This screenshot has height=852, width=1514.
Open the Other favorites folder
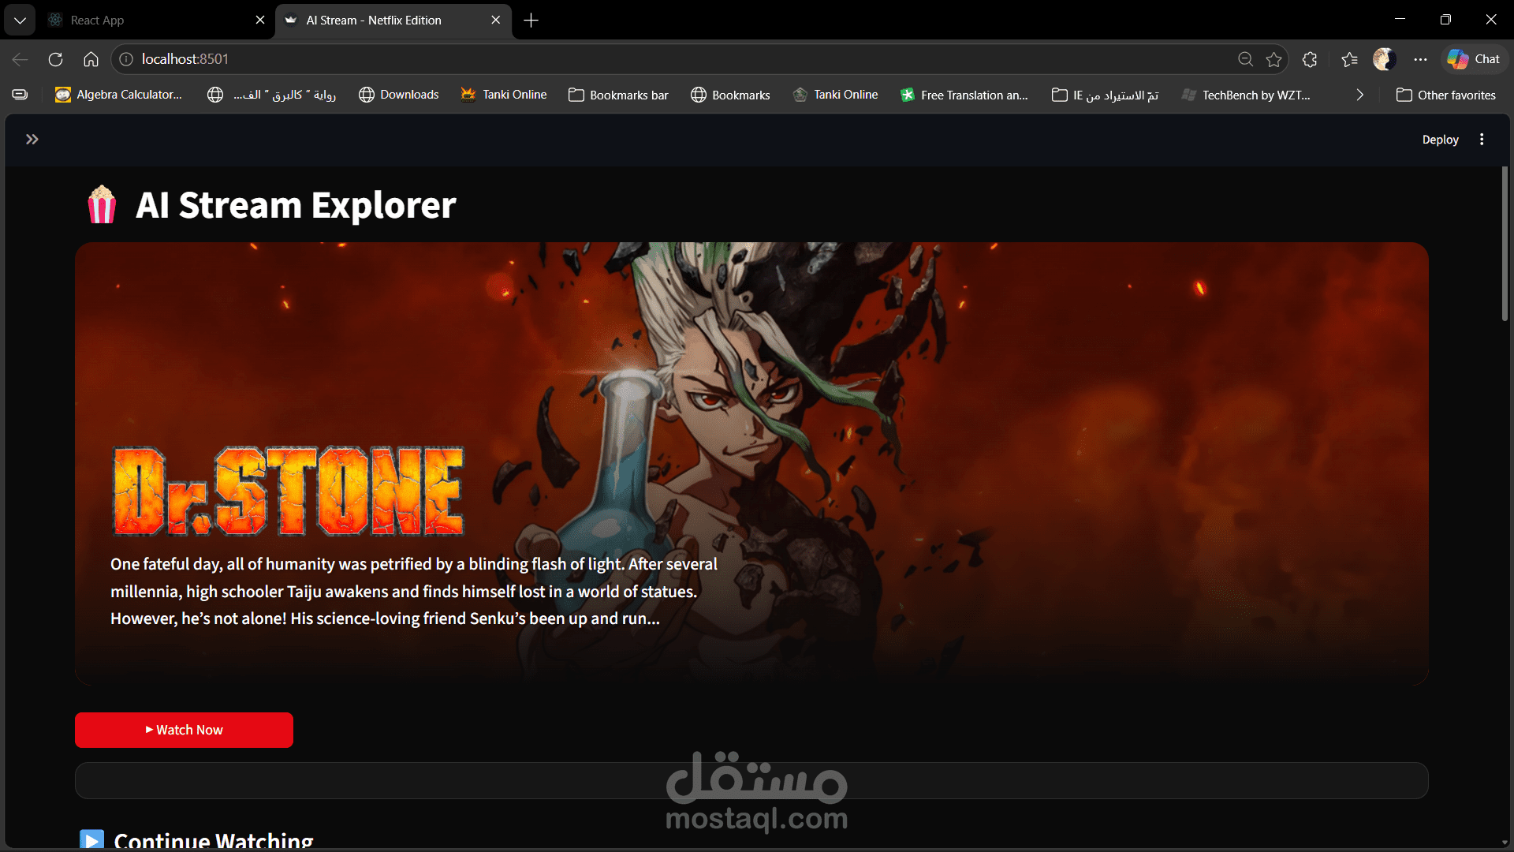1445,95
